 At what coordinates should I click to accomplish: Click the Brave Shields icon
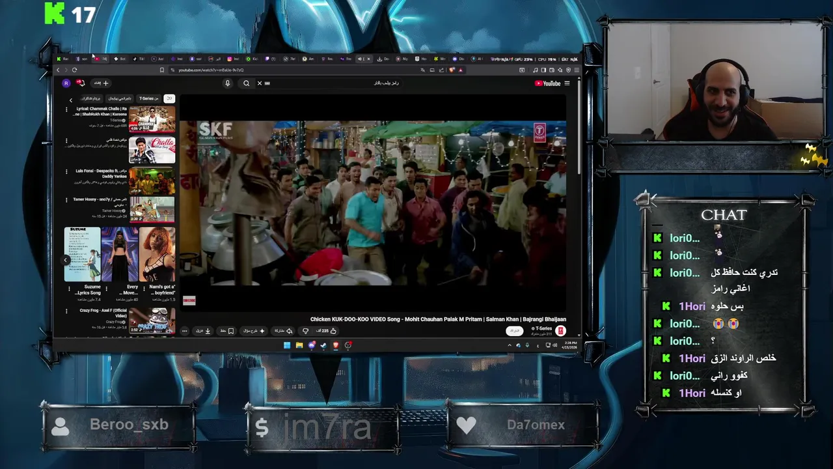(x=451, y=70)
